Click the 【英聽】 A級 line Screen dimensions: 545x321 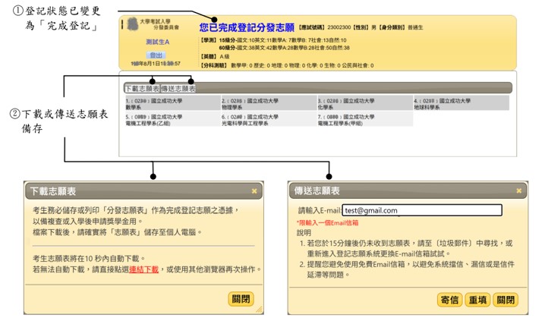[x=215, y=56]
